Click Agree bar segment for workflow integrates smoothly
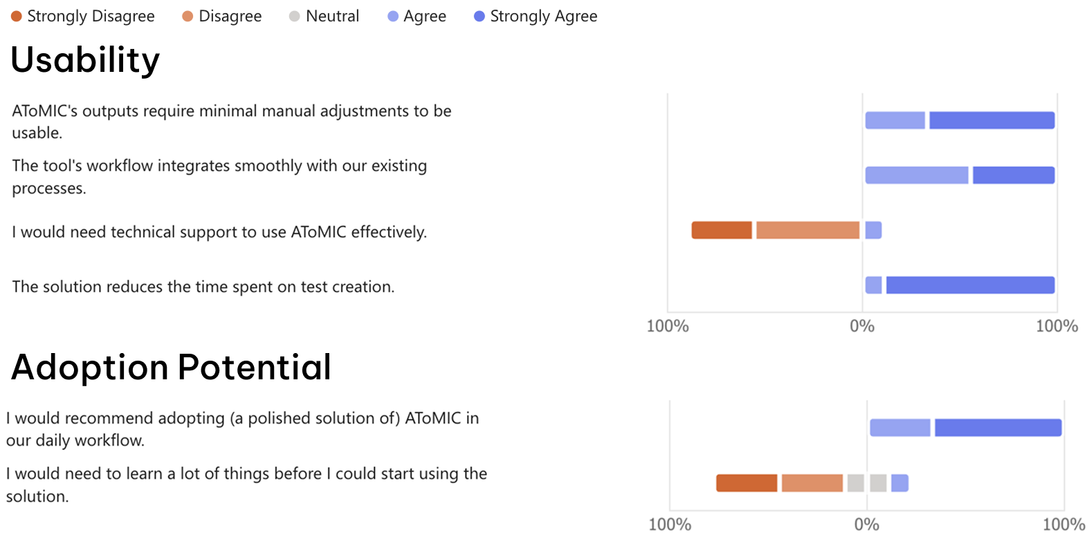 click(917, 175)
